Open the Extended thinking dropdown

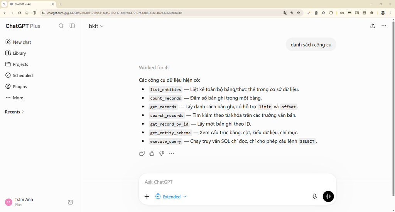[171, 197]
